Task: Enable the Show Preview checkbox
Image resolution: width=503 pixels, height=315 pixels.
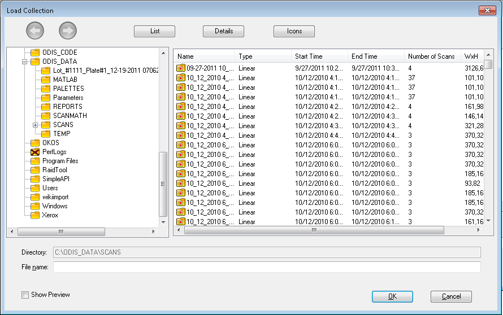Action: pos(25,295)
